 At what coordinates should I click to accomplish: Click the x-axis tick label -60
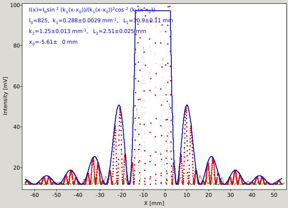[34, 195]
